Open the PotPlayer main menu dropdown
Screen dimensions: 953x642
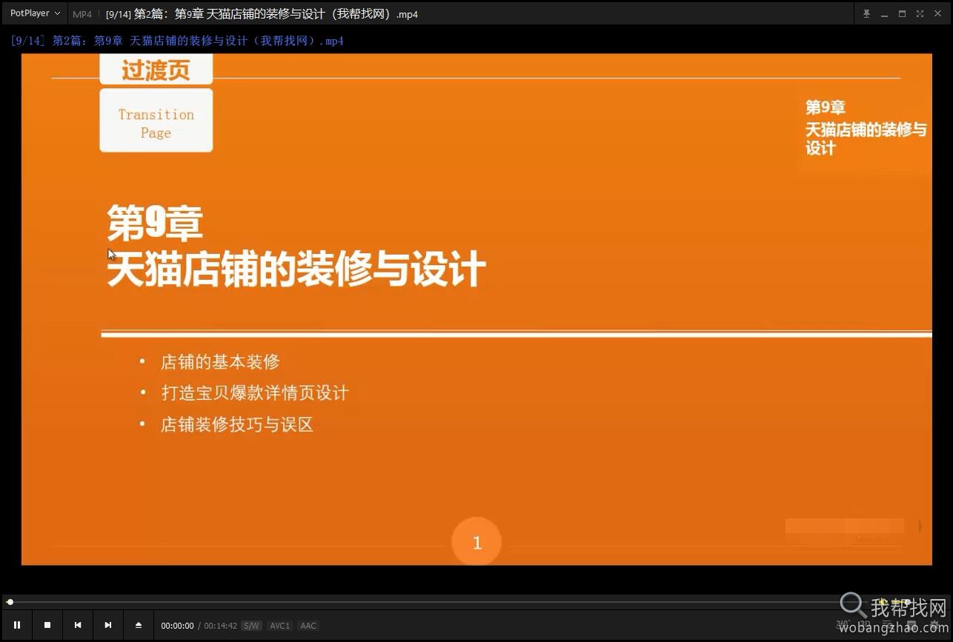pos(35,13)
